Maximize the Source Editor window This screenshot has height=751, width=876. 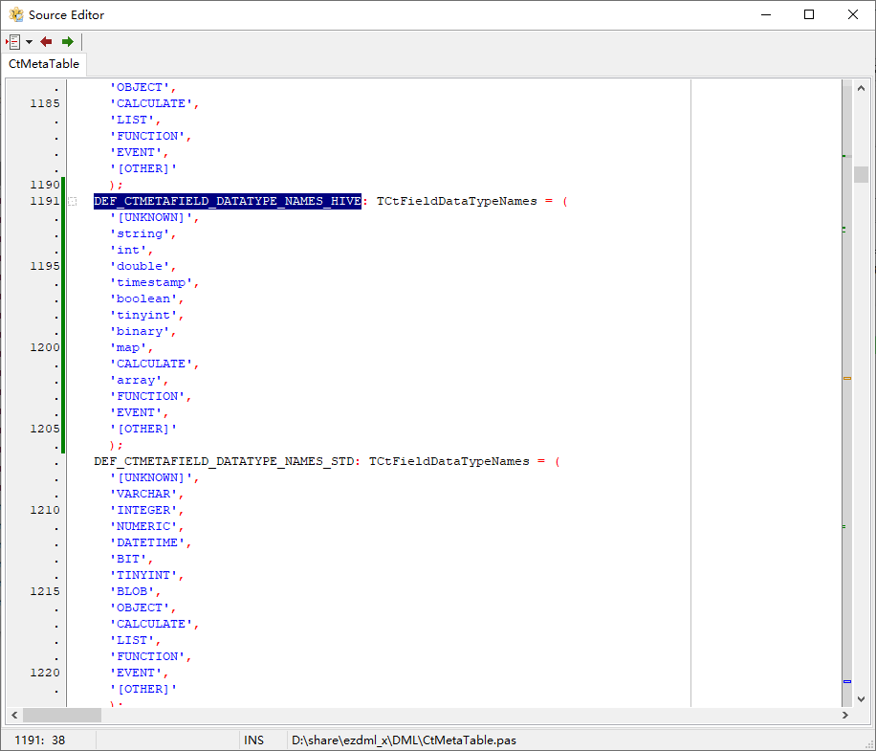[809, 14]
